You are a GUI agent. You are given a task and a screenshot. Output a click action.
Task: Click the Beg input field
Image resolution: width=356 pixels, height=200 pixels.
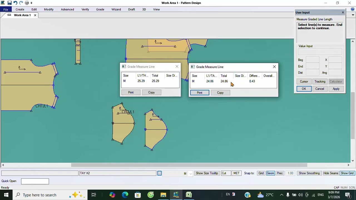pos(312,60)
